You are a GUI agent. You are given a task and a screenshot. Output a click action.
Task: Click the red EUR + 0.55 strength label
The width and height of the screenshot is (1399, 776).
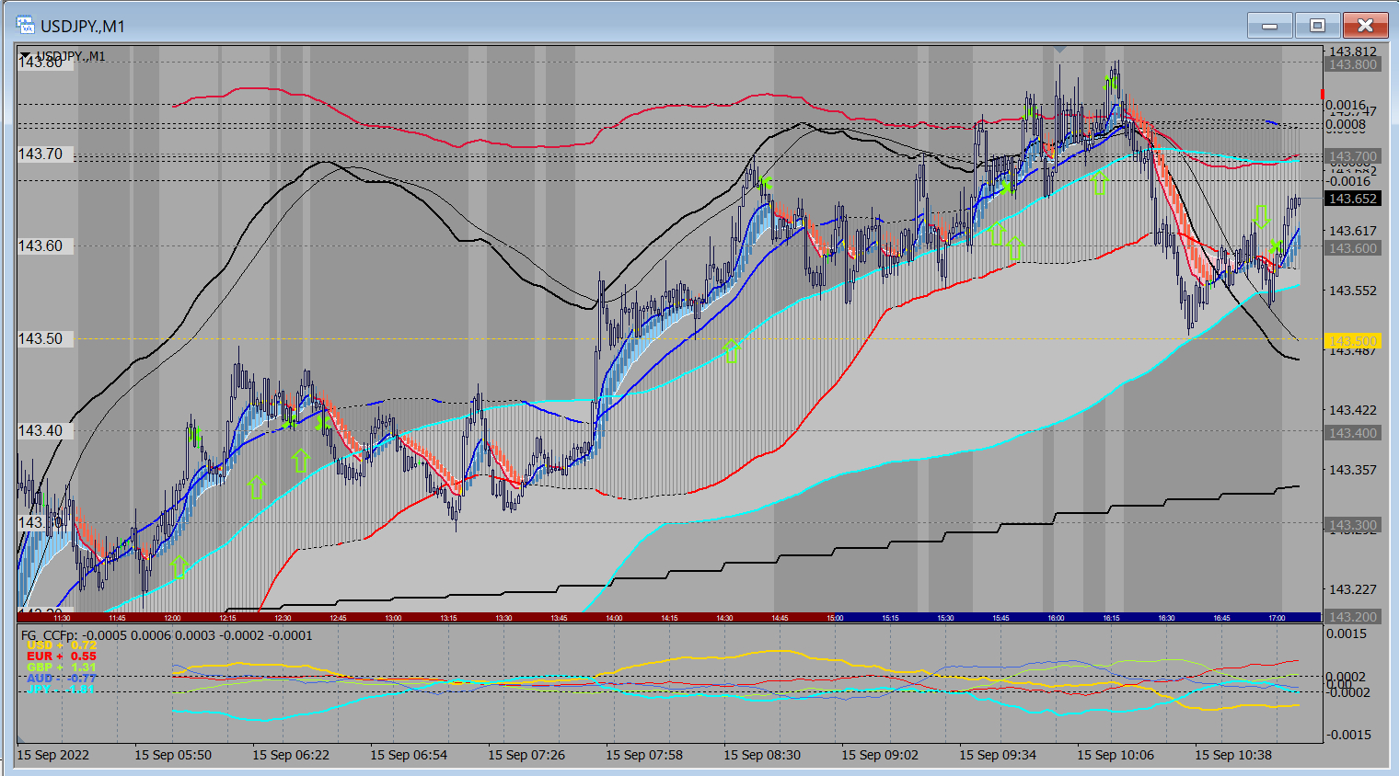pos(62,656)
